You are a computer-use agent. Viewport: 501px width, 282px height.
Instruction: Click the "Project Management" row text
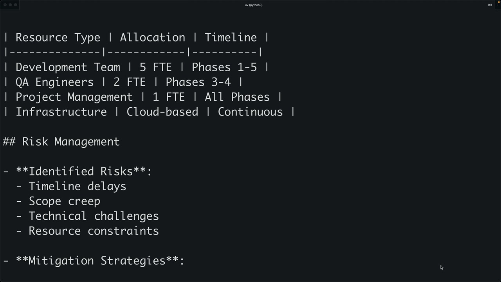point(74,97)
